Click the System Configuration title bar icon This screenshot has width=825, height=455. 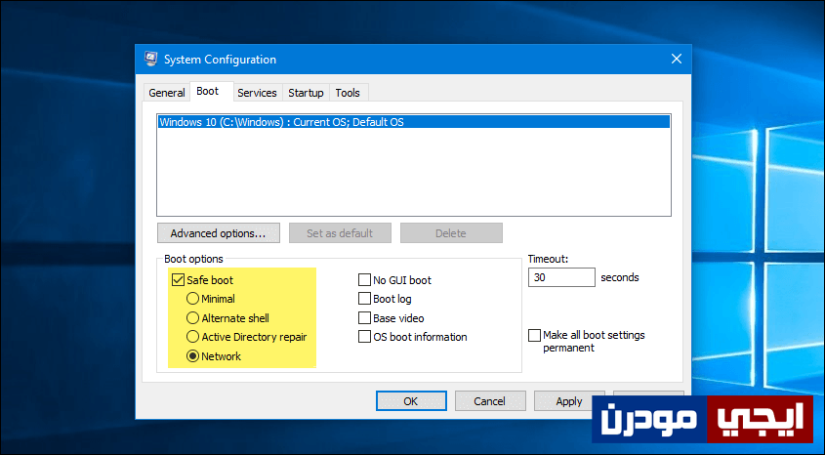pos(151,59)
